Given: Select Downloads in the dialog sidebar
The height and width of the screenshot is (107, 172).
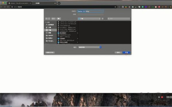Looking at the screenshot, I should (x=50, y=30).
